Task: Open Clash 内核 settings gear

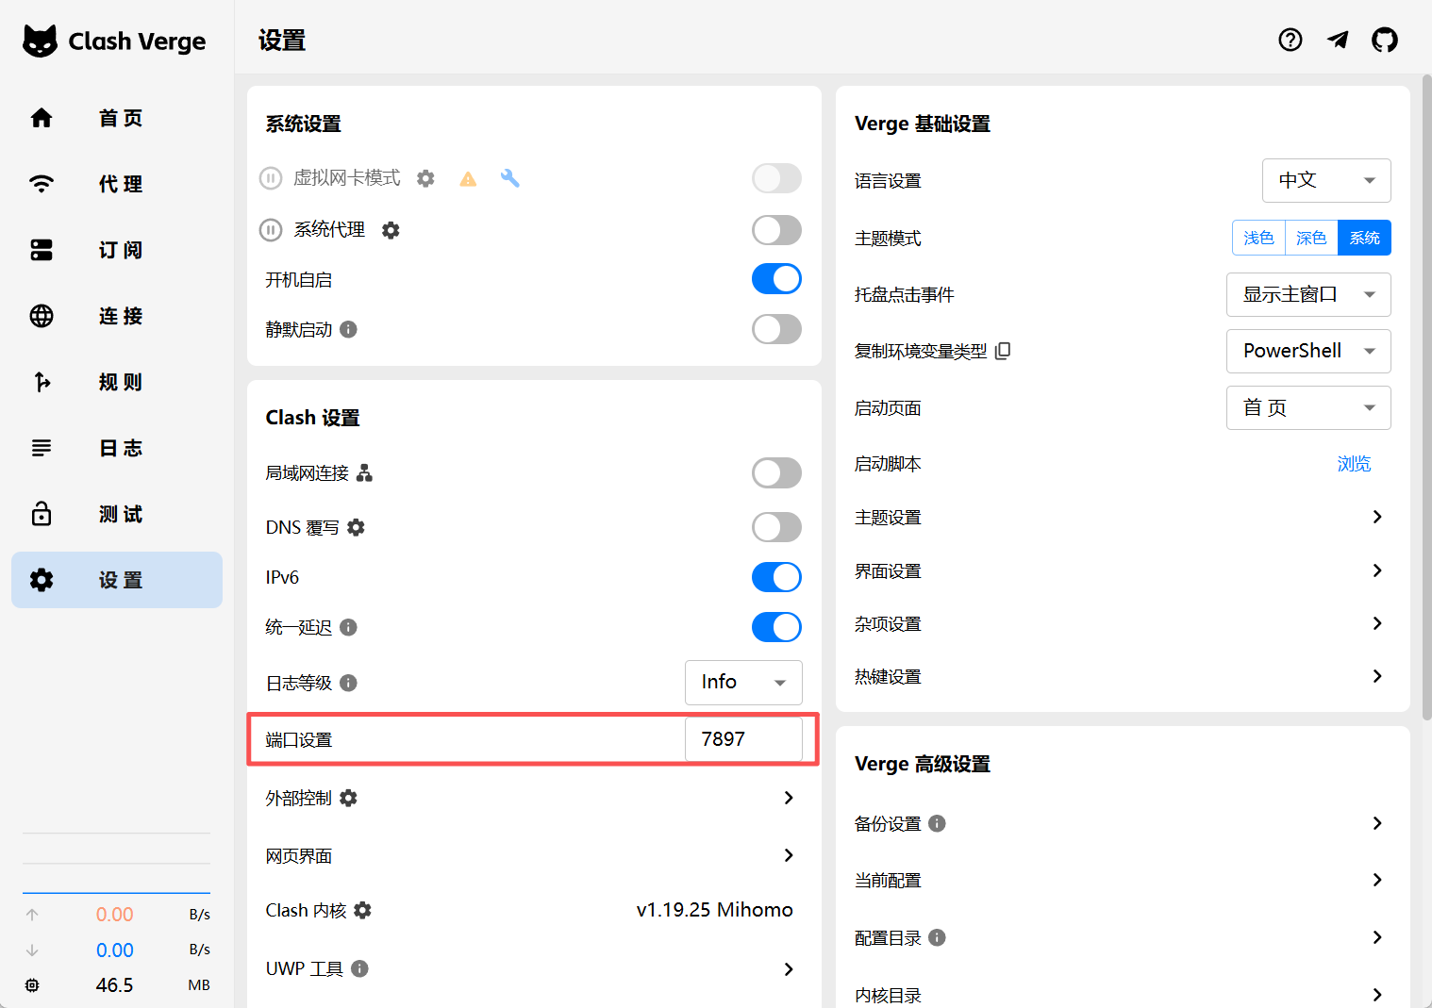Action: (x=363, y=910)
